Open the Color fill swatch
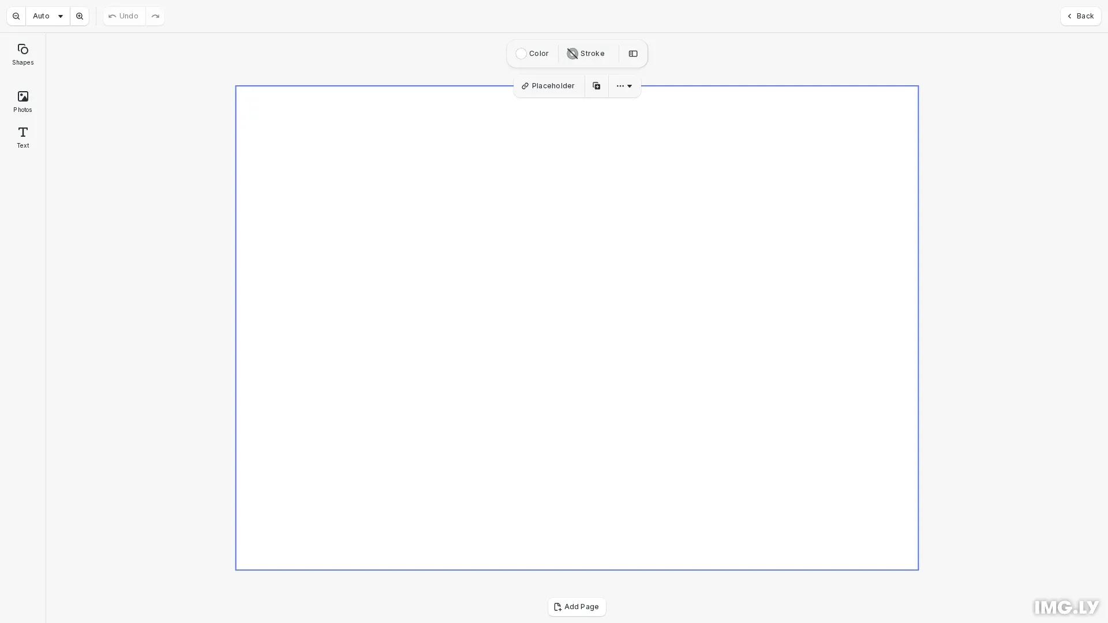The width and height of the screenshot is (1108, 623). [x=521, y=54]
